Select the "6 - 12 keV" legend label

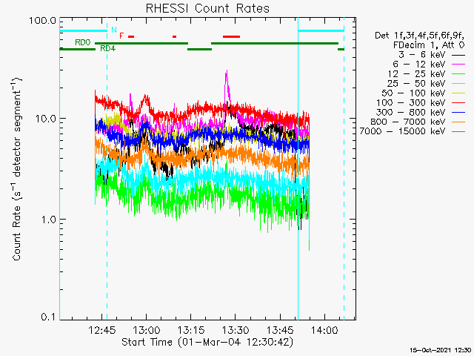419,65
